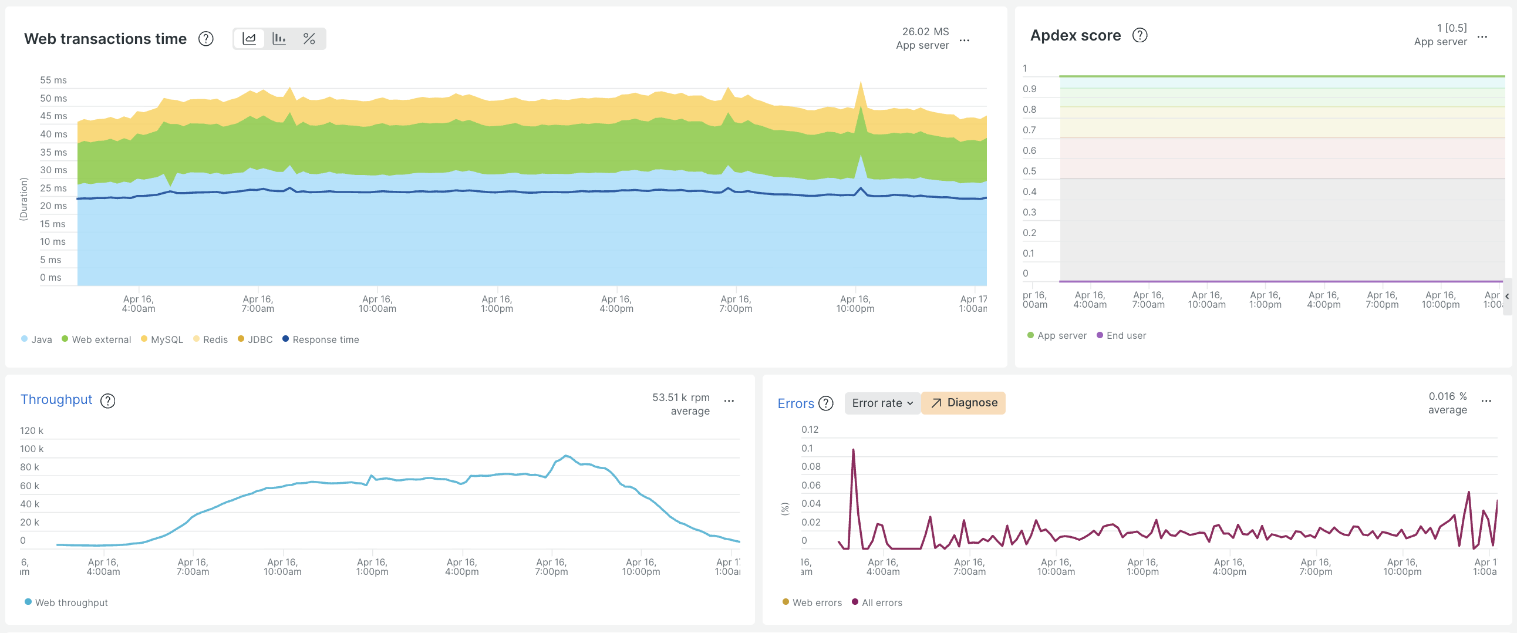Screen dimensions: 1517x633
Task: Open Web transactions time options menu
Action: tap(965, 40)
